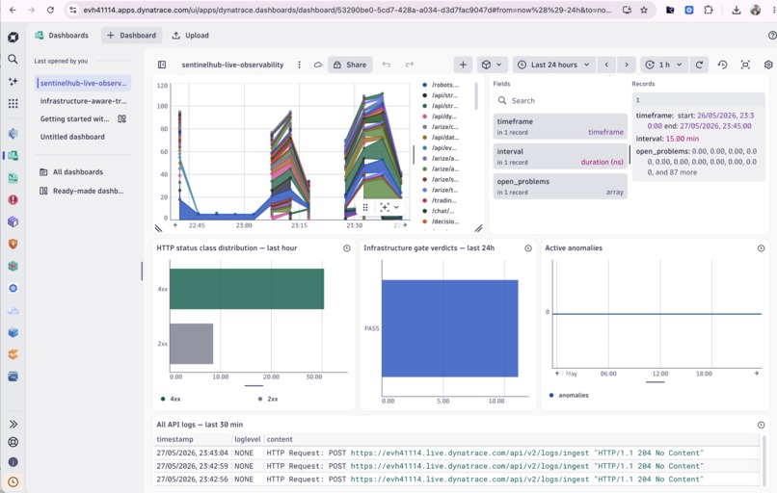Image resolution: width=777 pixels, height=493 pixels.
Task: Shift the timeframe forward with the right chevron
Action: click(627, 65)
